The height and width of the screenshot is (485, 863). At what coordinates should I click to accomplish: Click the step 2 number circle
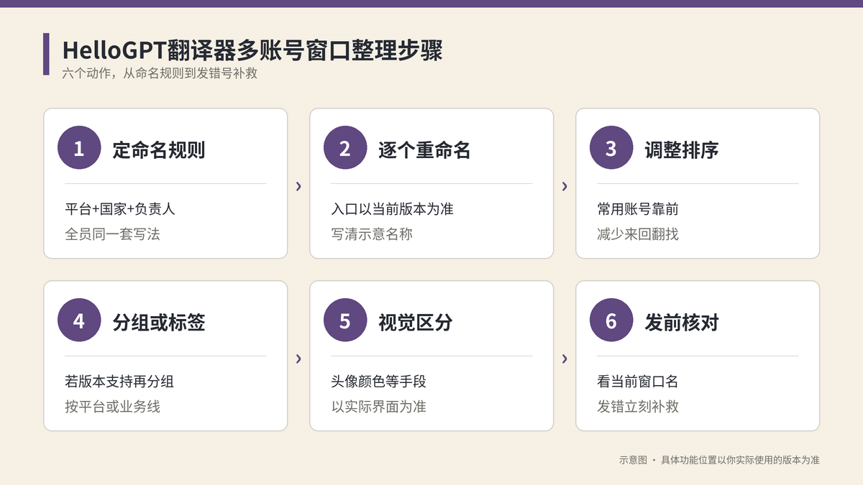345,149
